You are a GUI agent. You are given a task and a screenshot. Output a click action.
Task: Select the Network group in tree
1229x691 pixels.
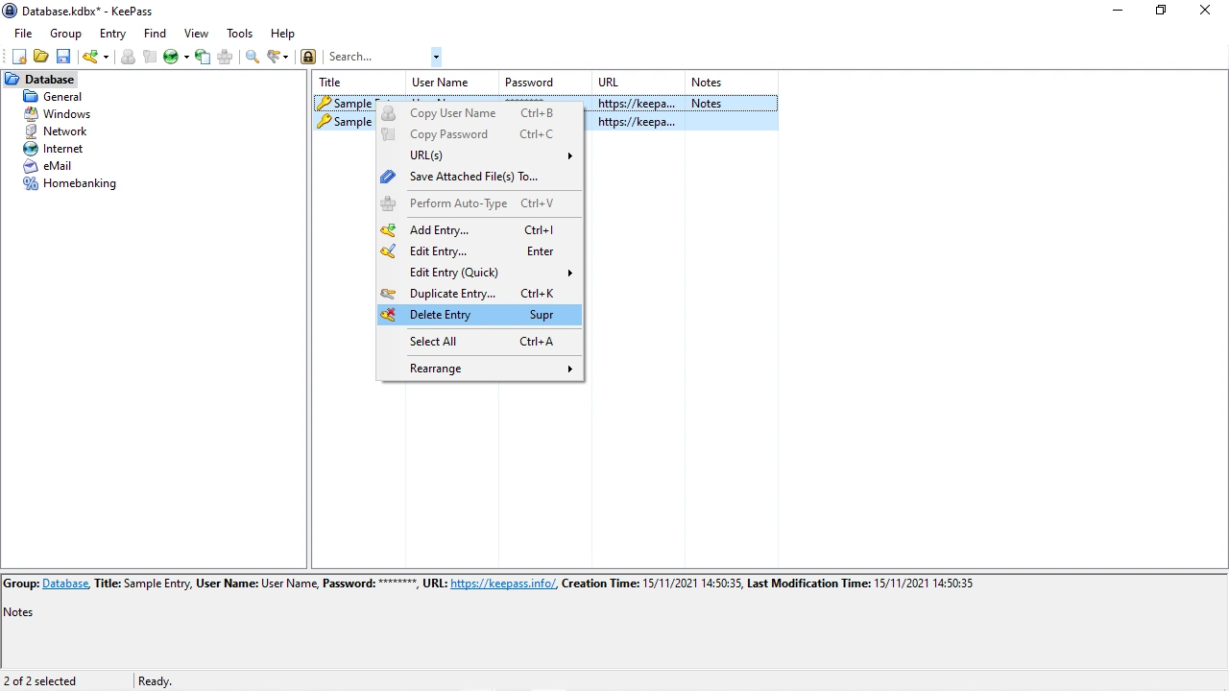(64, 131)
